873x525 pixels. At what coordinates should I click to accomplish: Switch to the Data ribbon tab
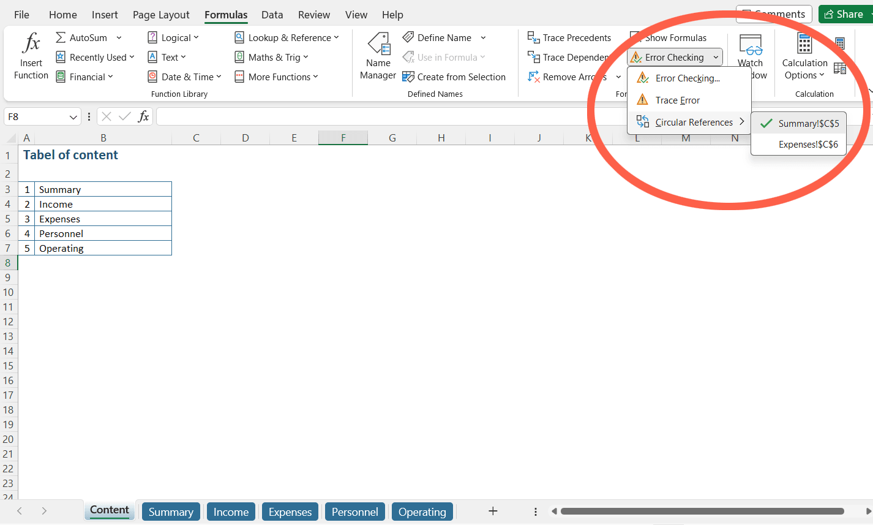pyautogui.click(x=272, y=15)
